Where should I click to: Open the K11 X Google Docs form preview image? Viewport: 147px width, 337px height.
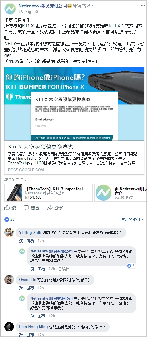coord(74,104)
